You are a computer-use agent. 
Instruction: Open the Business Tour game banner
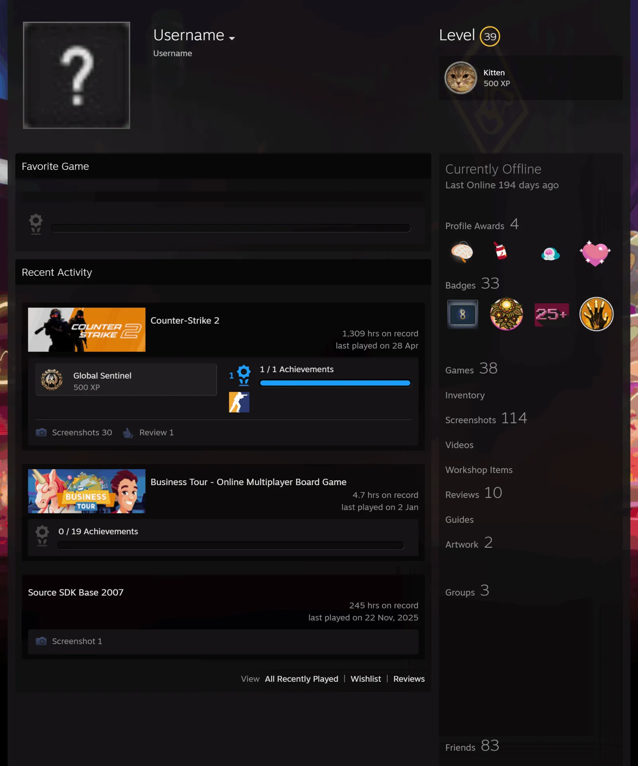tap(87, 491)
